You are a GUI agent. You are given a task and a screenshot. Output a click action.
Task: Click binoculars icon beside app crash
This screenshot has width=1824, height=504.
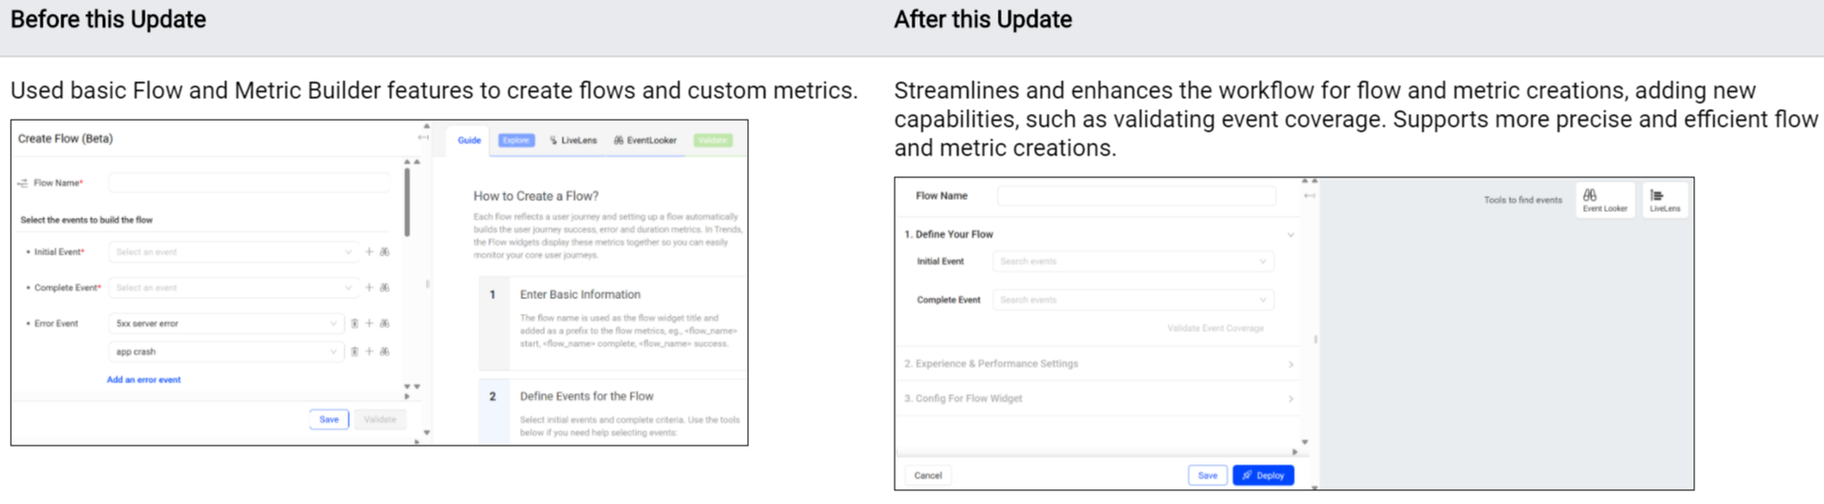click(384, 352)
